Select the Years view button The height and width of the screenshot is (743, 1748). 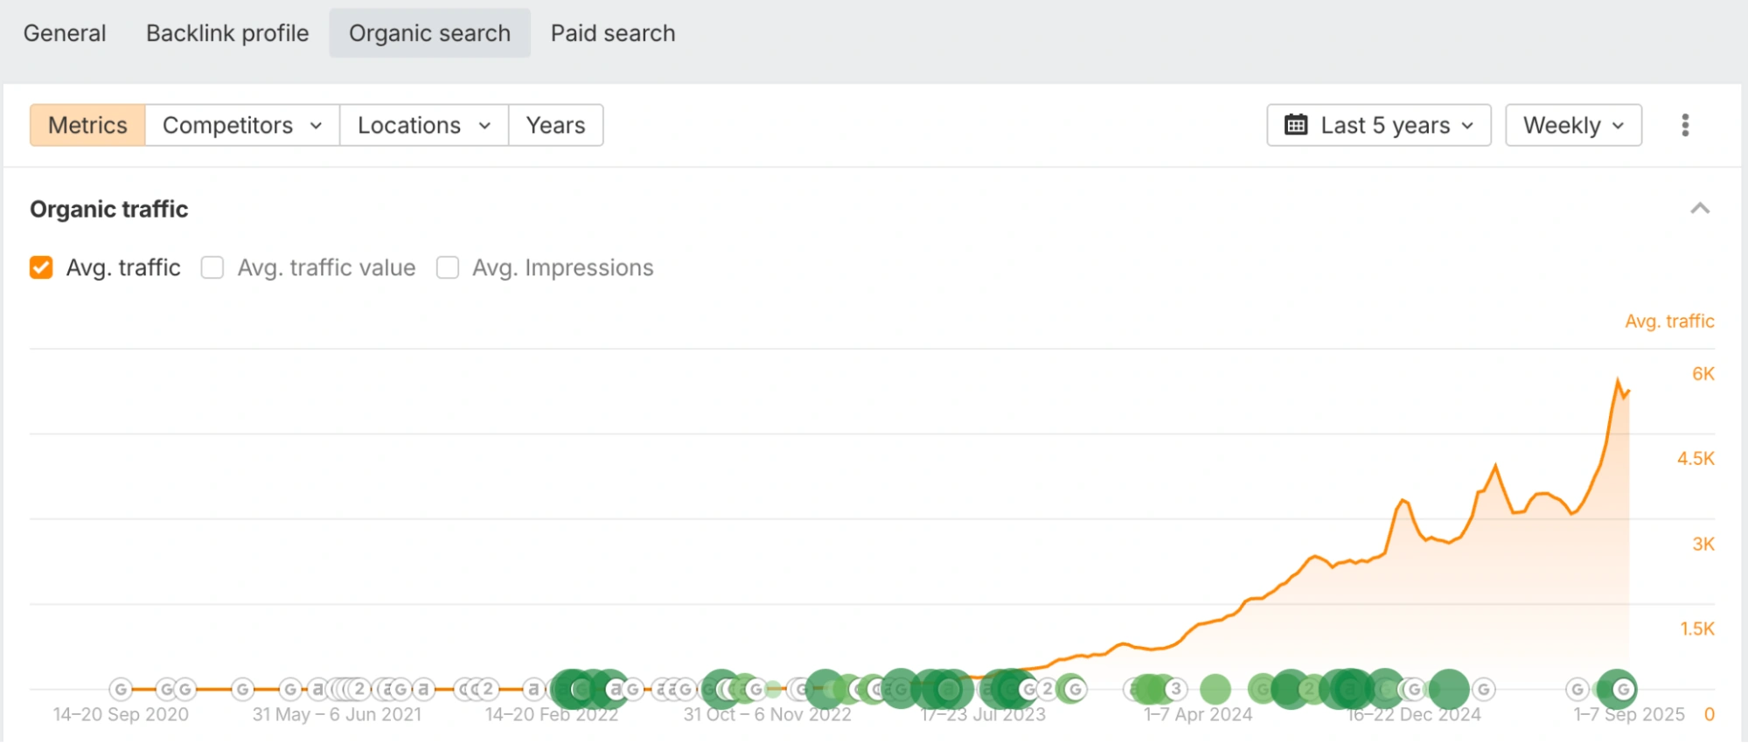[x=555, y=125]
